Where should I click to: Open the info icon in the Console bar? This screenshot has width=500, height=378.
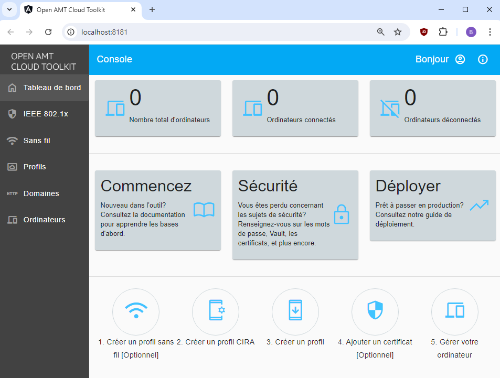coord(482,59)
